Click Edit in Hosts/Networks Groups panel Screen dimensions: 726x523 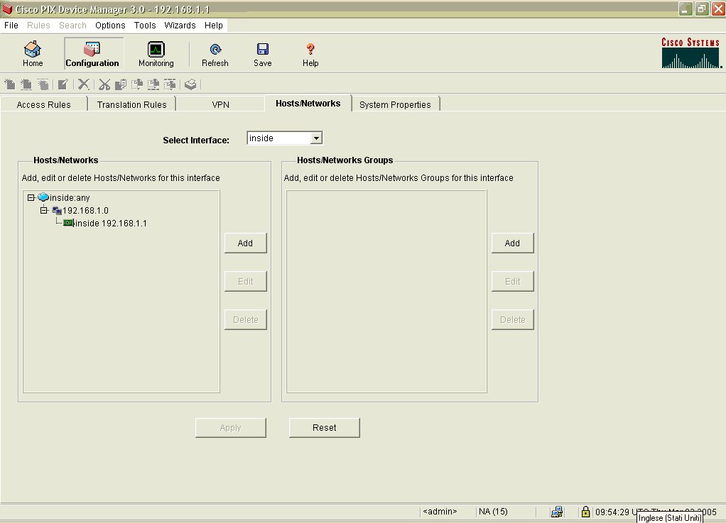[x=513, y=282]
